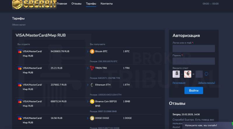Click the BNB reserve value text
Viewport: 233px width, 129px height.
(x=103, y=111)
